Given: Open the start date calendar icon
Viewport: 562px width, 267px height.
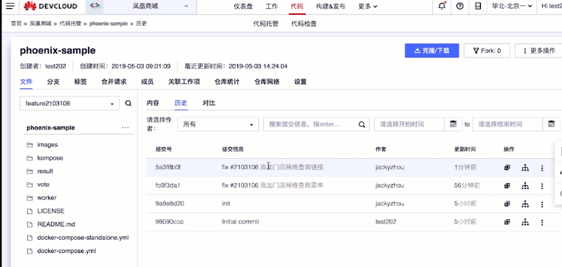Looking at the screenshot, I should [453, 124].
